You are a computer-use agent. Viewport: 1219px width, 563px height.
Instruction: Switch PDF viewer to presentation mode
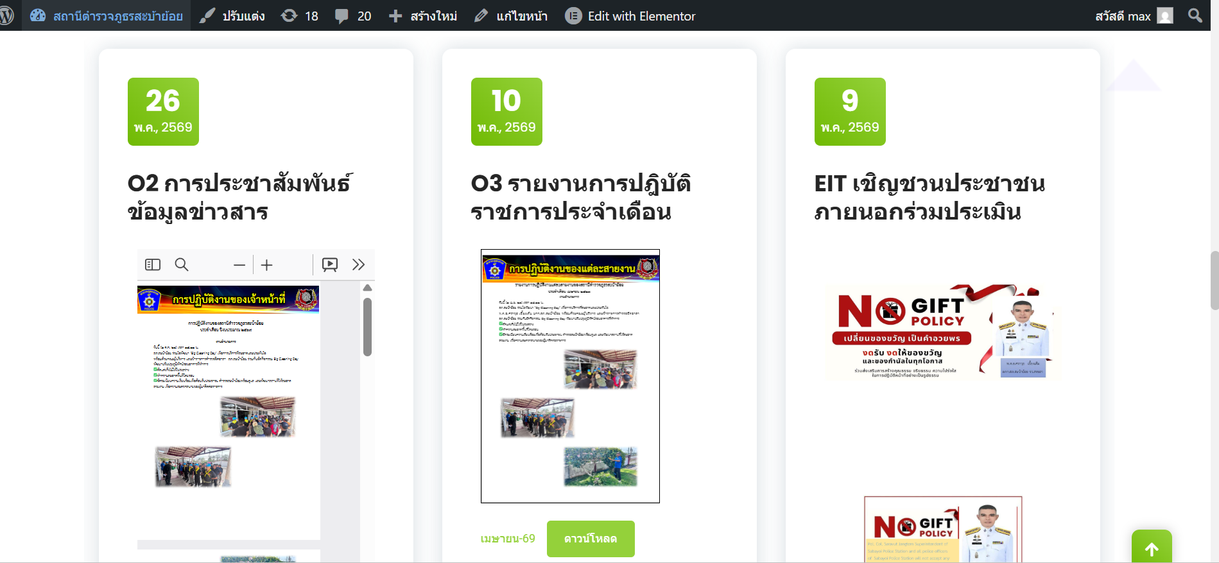(x=330, y=264)
